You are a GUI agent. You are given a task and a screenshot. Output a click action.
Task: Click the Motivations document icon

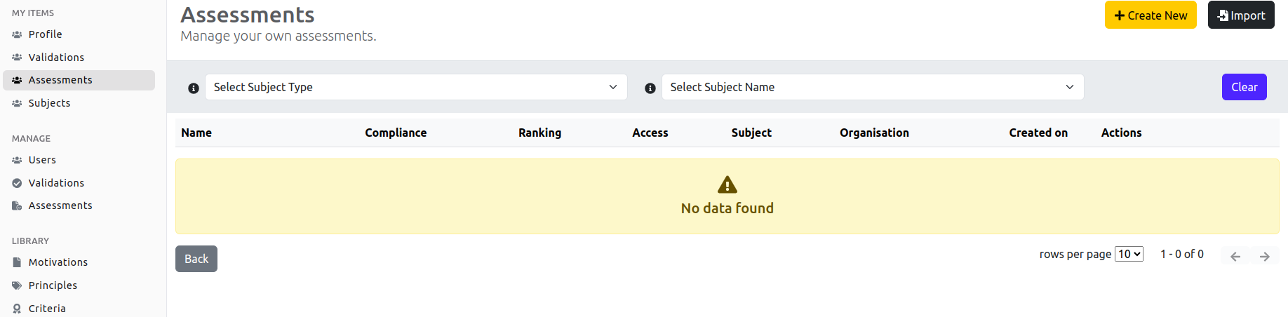(17, 262)
